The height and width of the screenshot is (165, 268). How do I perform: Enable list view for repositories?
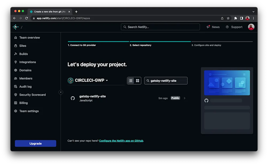coord(130,81)
